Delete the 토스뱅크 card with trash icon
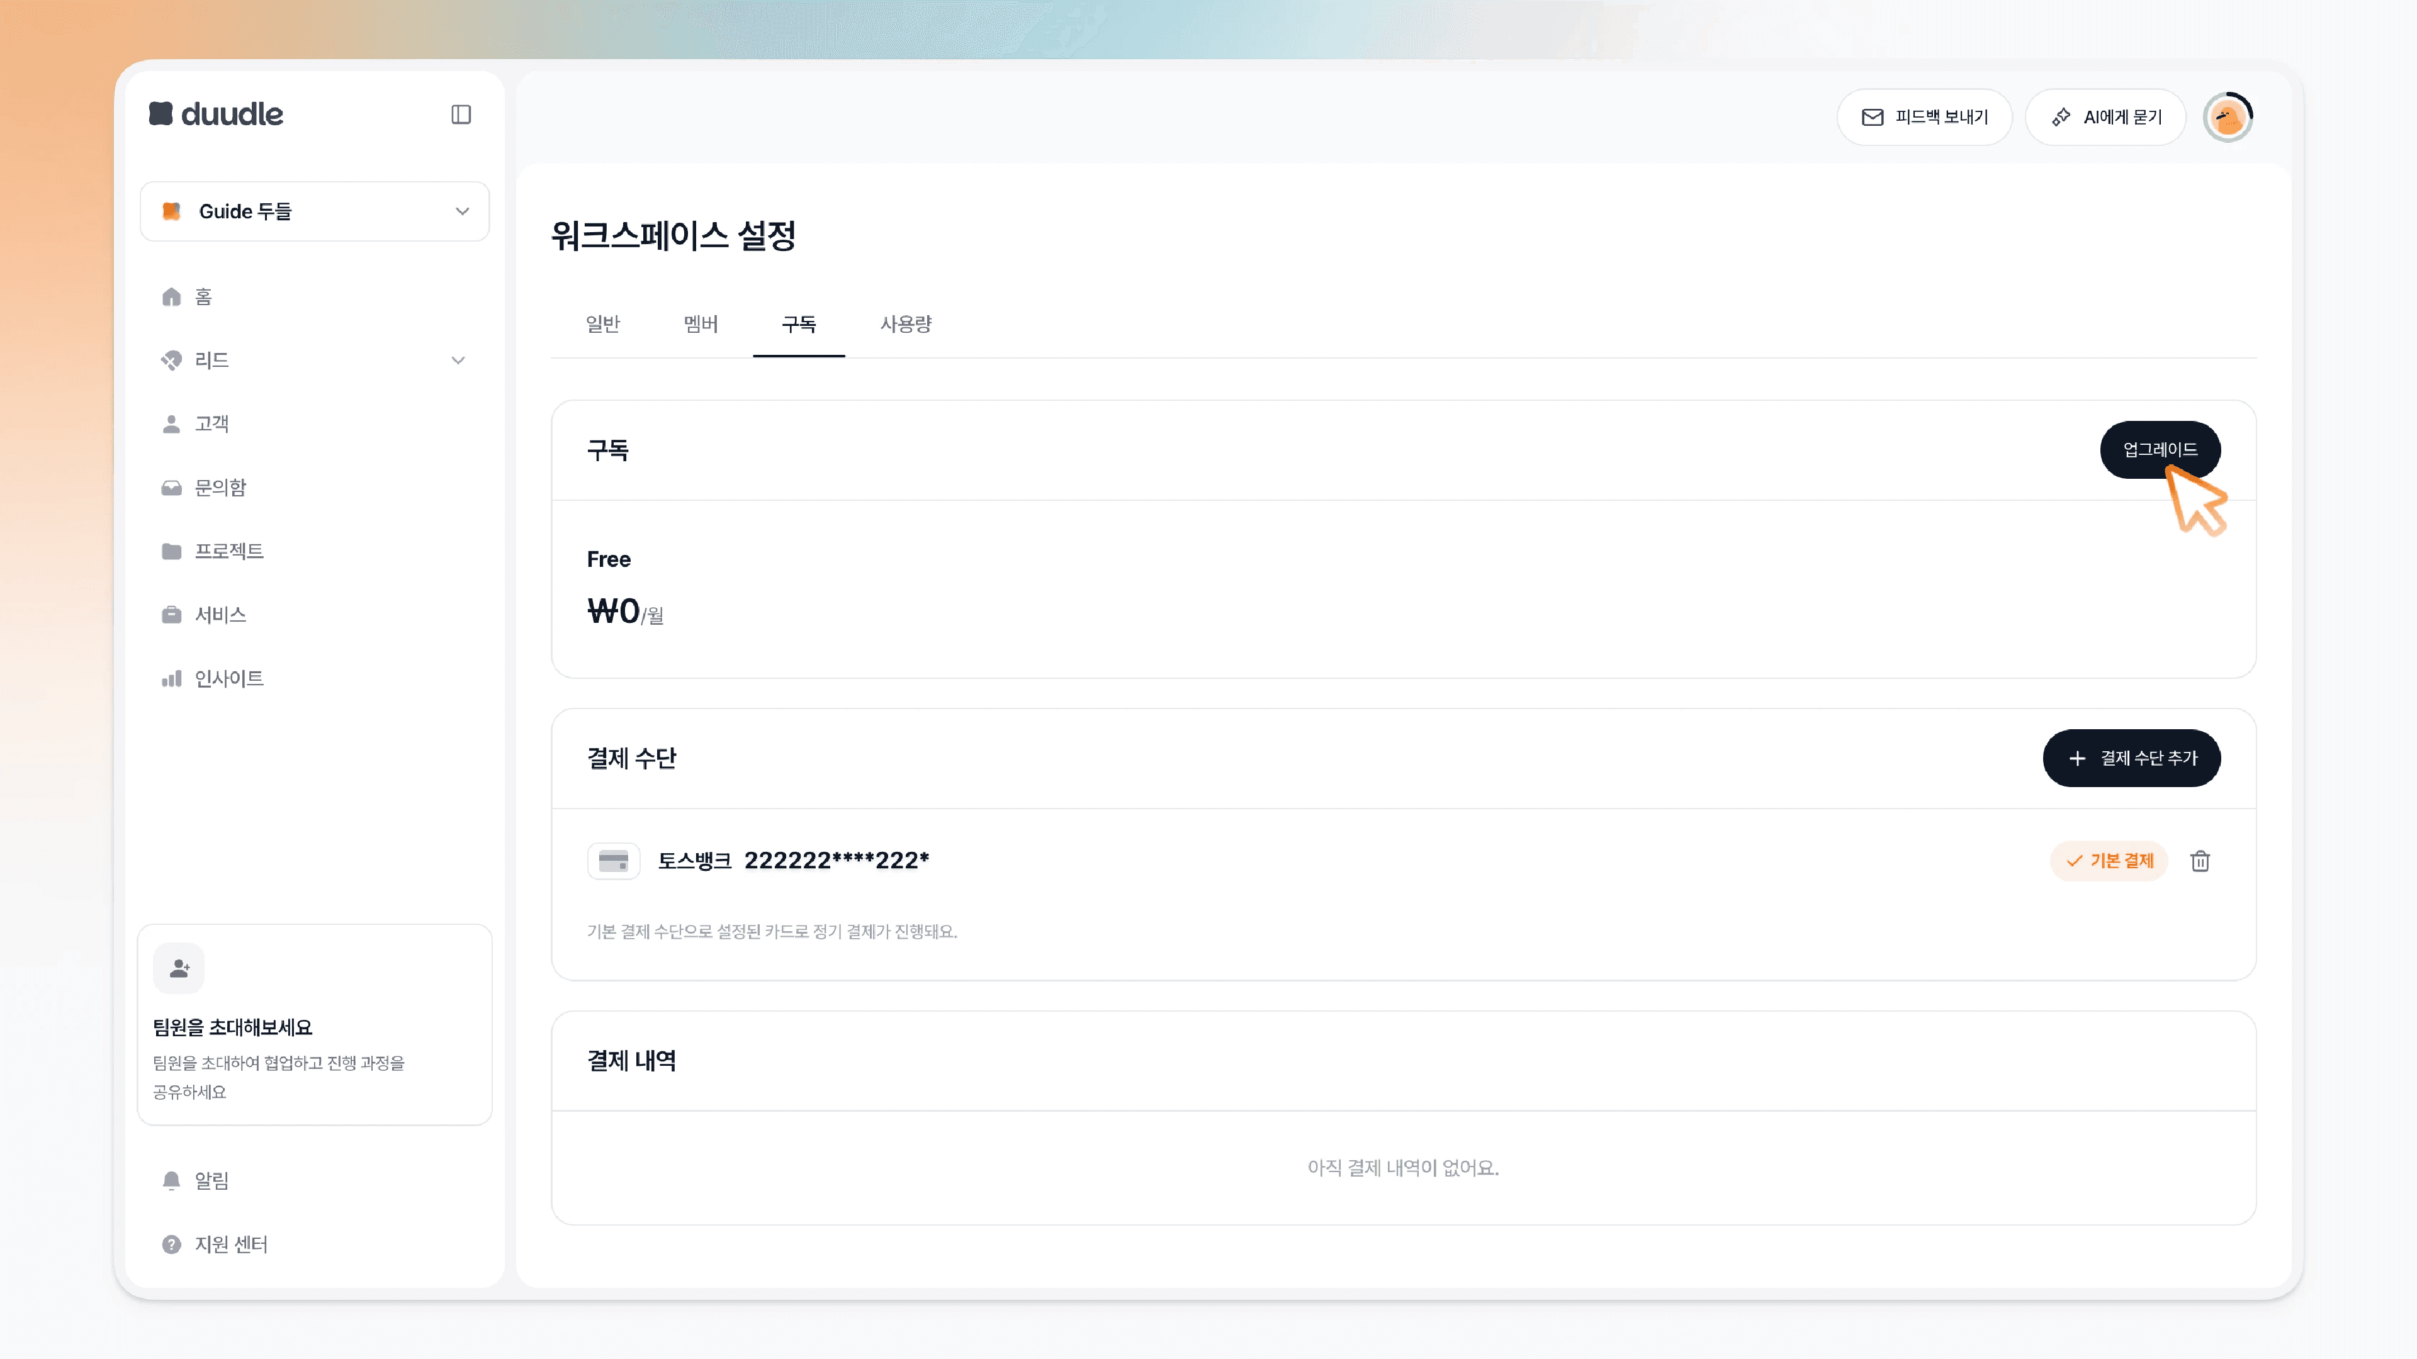Image resolution: width=2417 pixels, height=1359 pixels. 2200,861
